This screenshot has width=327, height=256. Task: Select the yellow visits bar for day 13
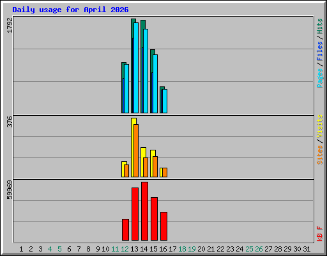(x=132, y=147)
